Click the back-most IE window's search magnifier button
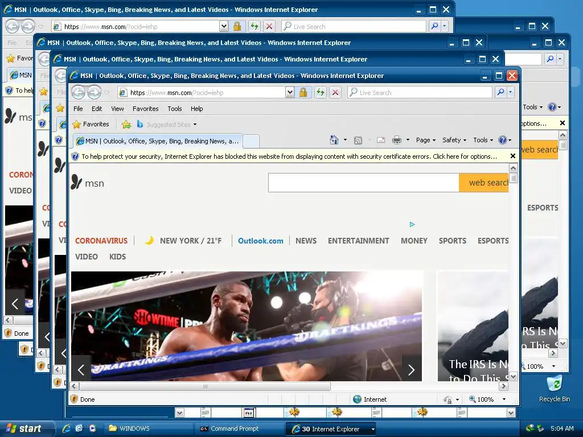The width and height of the screenshot is (583, 437). pos(434,26)
